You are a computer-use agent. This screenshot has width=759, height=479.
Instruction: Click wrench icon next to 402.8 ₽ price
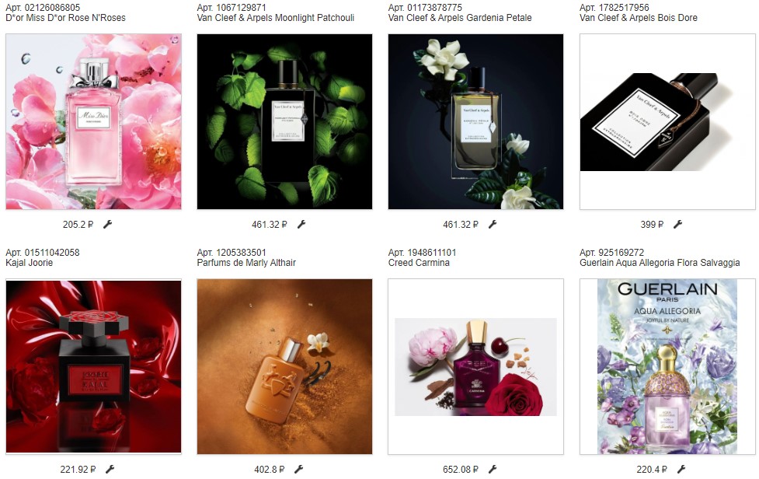298,469
